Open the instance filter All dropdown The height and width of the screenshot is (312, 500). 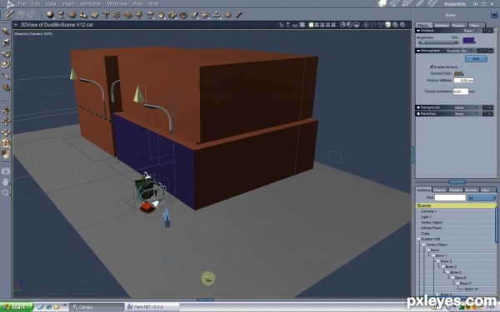481,198
